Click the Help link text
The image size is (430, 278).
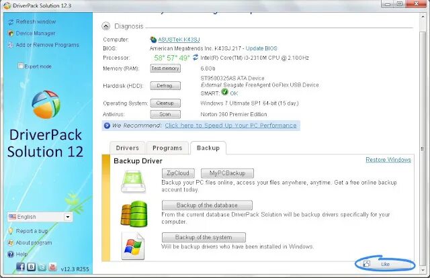[x=21, y=254]
